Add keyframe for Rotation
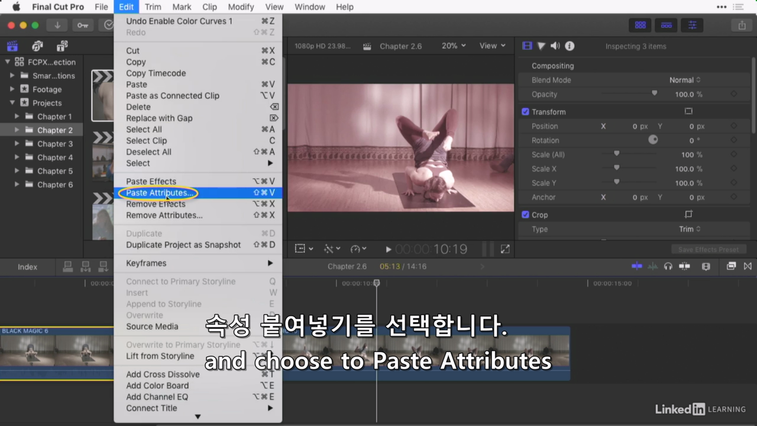 point(733,140)
